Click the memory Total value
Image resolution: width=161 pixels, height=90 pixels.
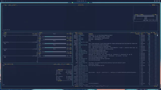(x=34, y=34)
